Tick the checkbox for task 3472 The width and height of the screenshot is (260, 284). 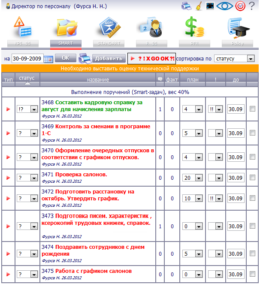252,198
